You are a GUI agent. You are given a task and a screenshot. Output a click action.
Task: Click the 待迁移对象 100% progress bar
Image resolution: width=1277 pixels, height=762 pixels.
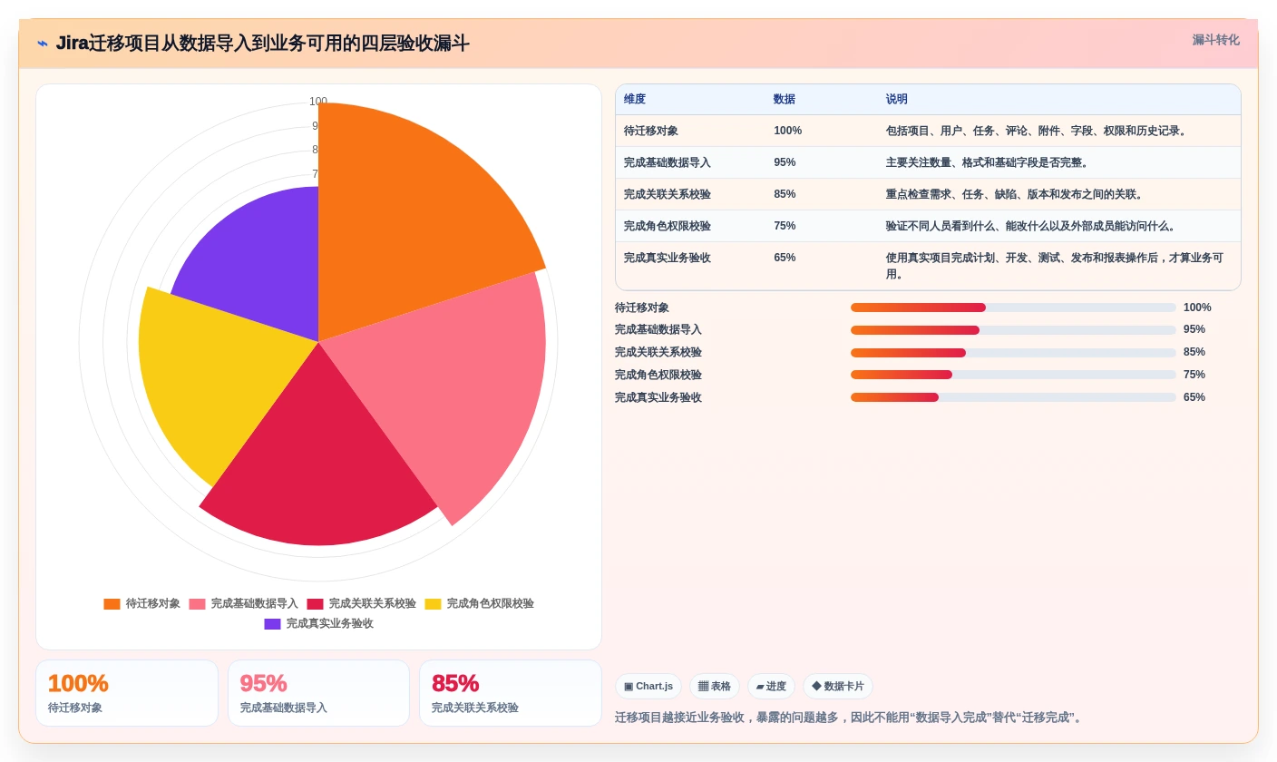[1013, 308]
